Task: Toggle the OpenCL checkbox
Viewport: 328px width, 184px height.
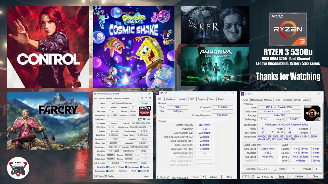Action: pos(107,167)
